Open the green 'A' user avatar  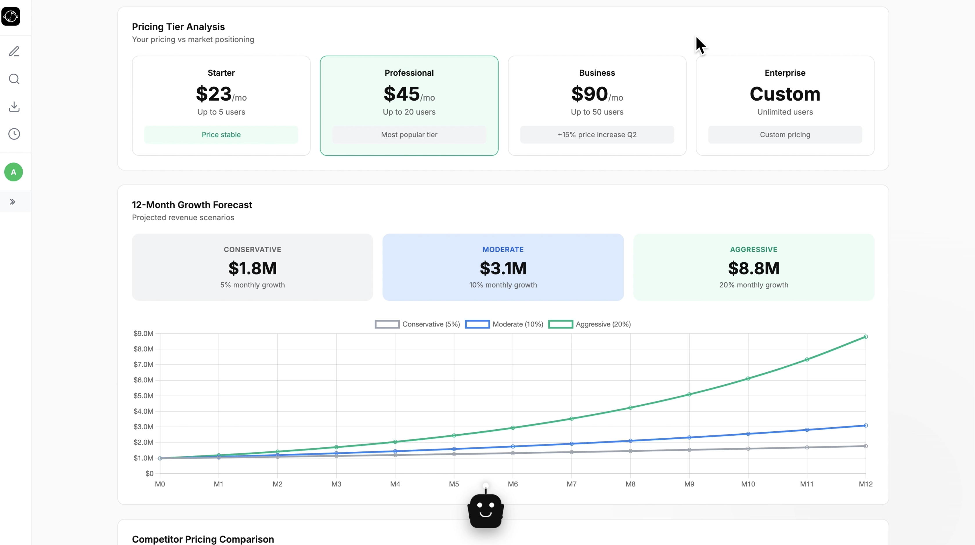13,172
